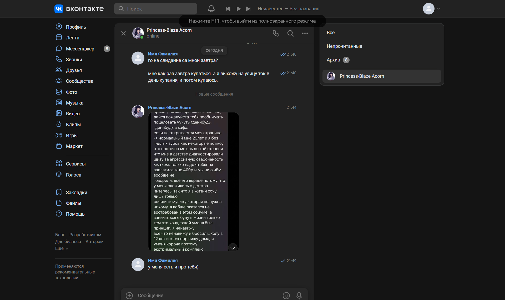Image resolution: width=505 pixels, height=300 pixels.
Task: Start a voice call with Princess-Blaze Acorn
Action: pos(276,33)
